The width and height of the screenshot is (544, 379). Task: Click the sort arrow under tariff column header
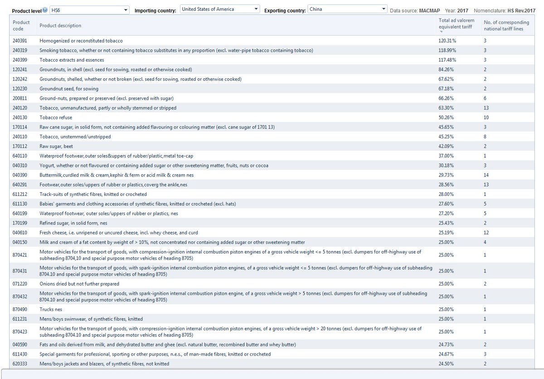click(x=441, y=32)
